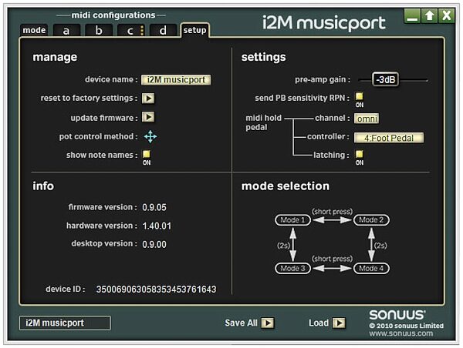The image size is (463, 348).
Task: Click the update firmware play button
Action: [148, 117]
